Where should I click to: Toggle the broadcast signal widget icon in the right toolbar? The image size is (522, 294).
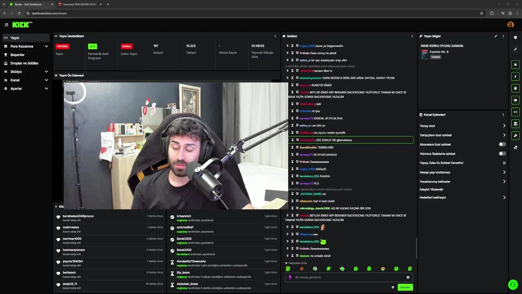tap(515, 112)
